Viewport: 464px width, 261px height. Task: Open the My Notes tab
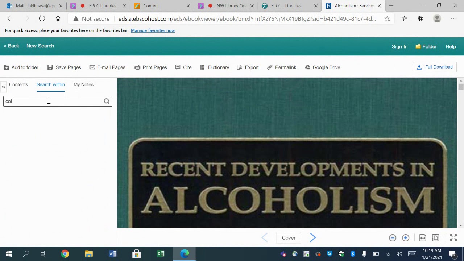[83, 84]
